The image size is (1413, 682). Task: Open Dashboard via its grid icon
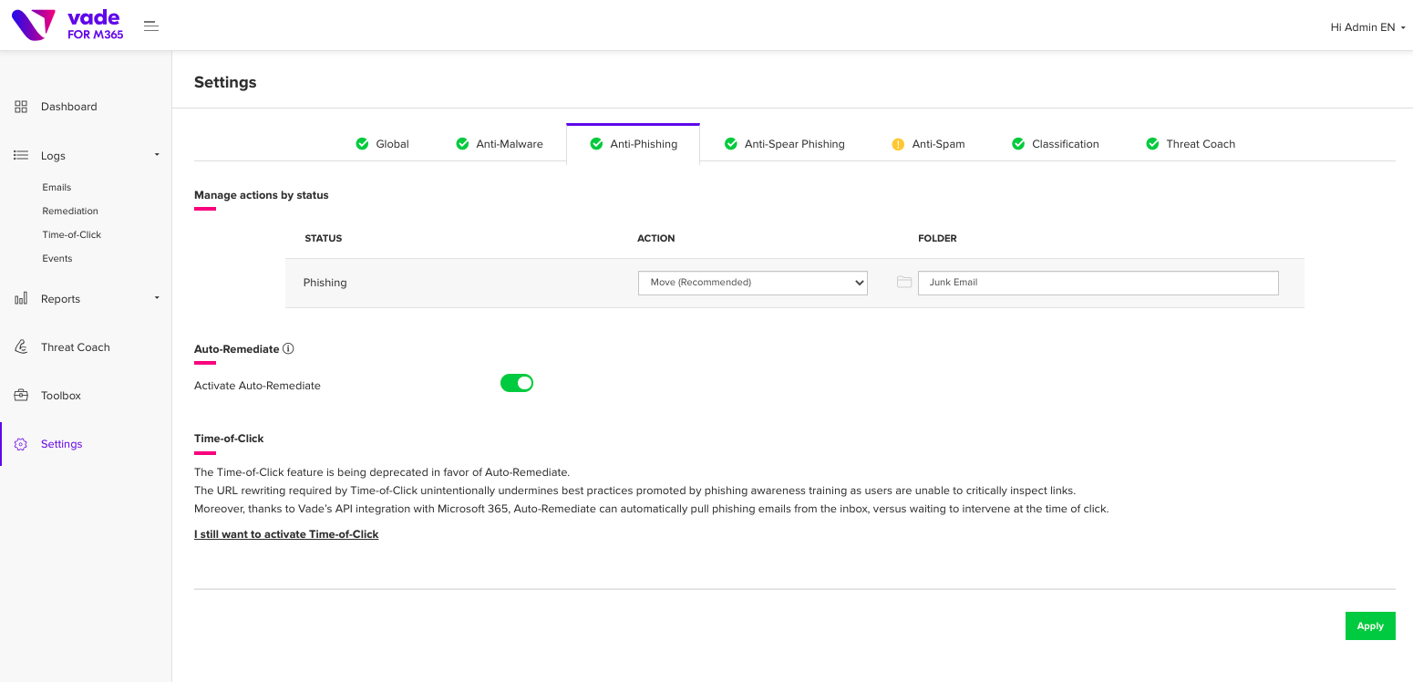[x=21, y=107]
